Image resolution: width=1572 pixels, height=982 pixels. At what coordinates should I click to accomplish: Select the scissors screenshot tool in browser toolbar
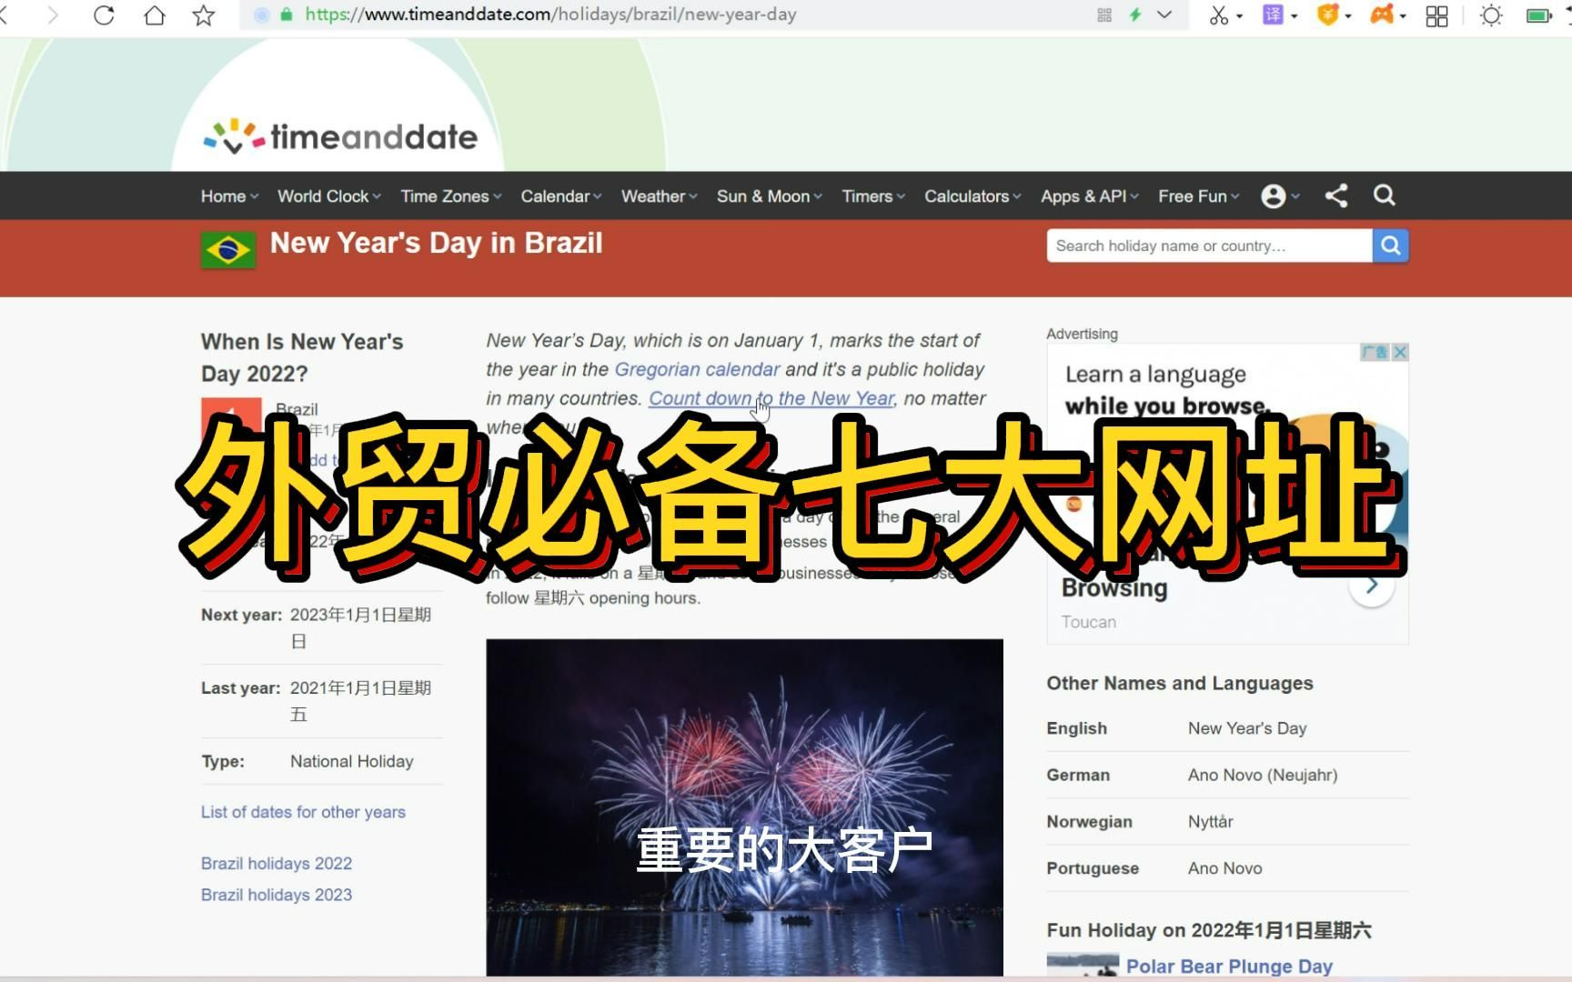(x=1220, y=15)
